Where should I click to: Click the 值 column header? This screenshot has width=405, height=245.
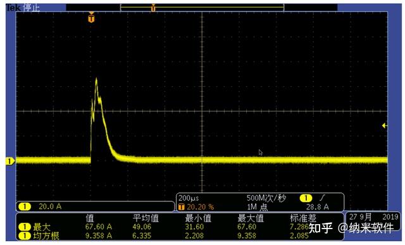(90, 218)
